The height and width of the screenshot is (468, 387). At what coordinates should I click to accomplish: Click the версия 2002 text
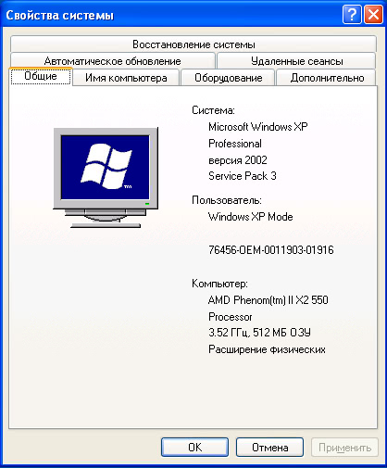(238, 160)
